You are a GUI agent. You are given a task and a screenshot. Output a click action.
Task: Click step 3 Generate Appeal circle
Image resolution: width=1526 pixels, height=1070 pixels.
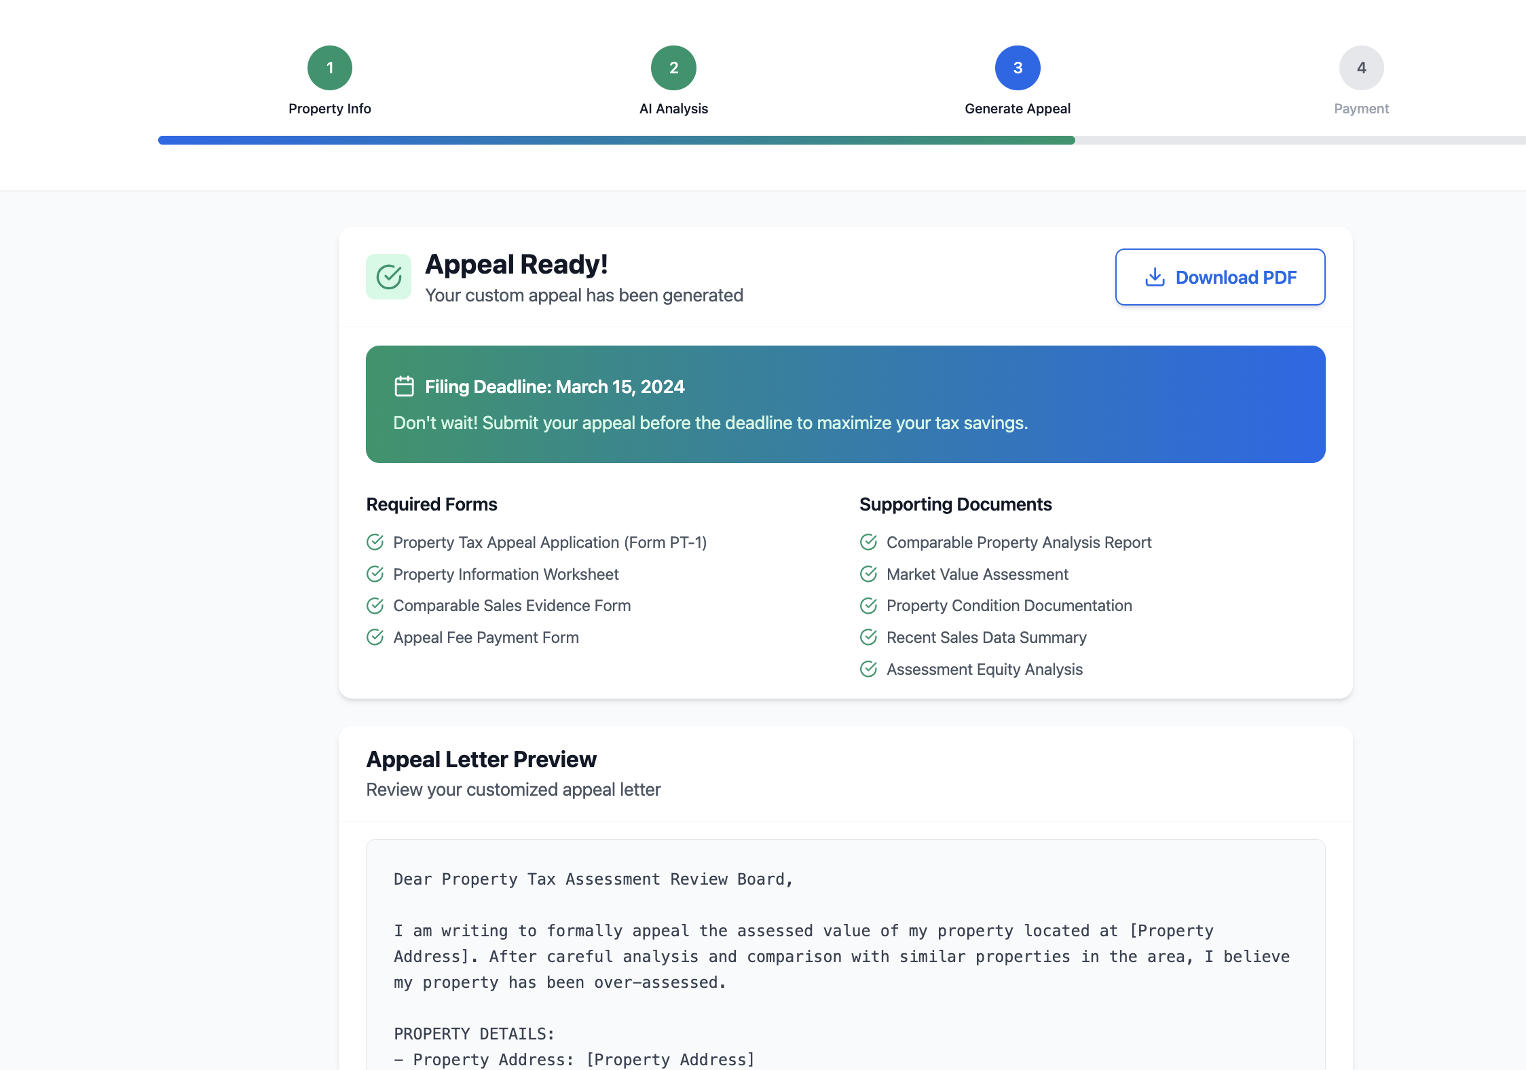pos(1018,68)
